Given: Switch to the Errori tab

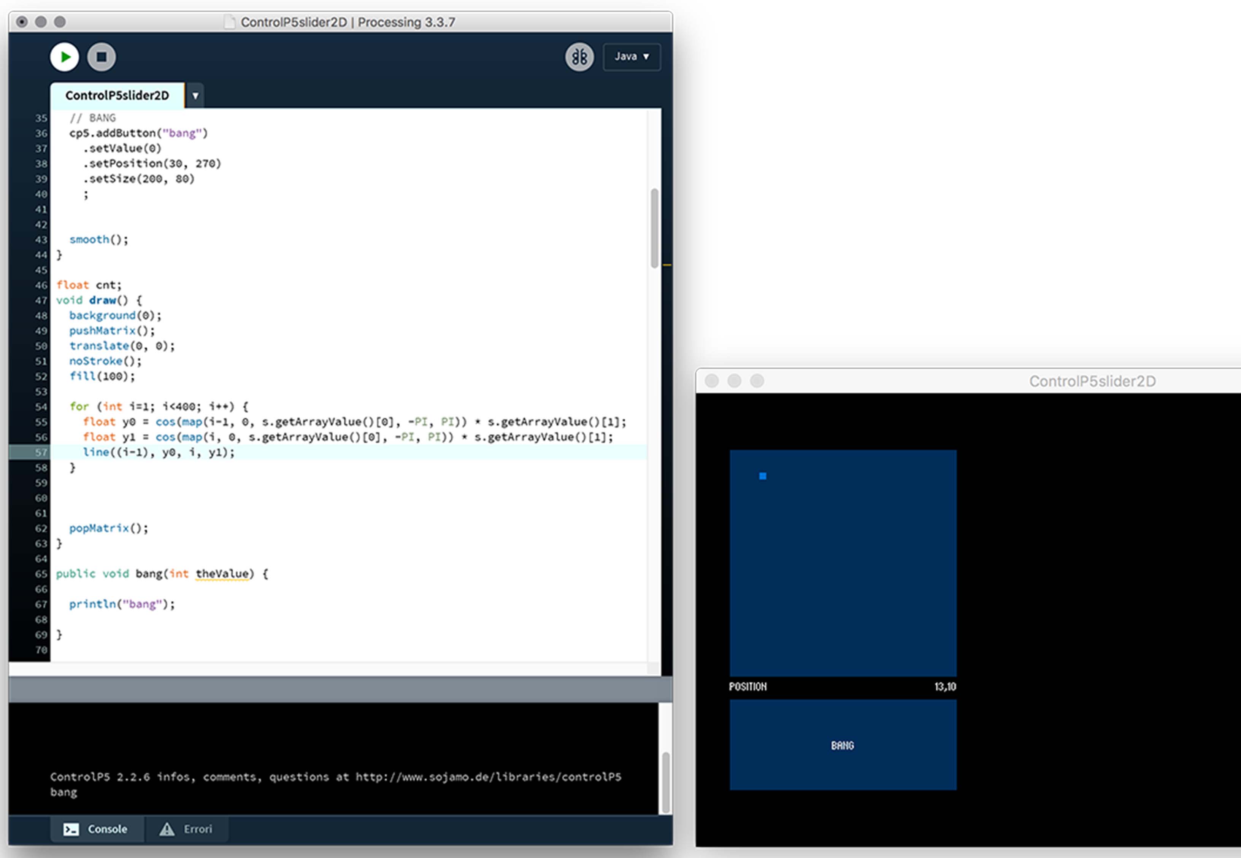Looking at the screenshot, I should pyautogui.click(x=187, y=829).
